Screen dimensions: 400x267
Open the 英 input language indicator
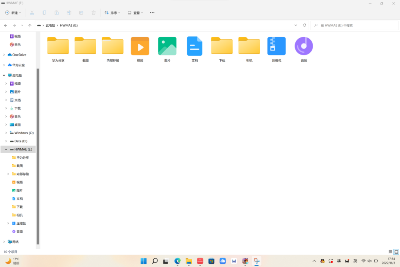click(x=355, y=261)
